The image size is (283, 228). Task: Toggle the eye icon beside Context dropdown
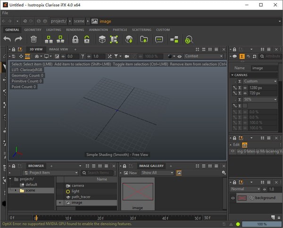coord(180,56)
